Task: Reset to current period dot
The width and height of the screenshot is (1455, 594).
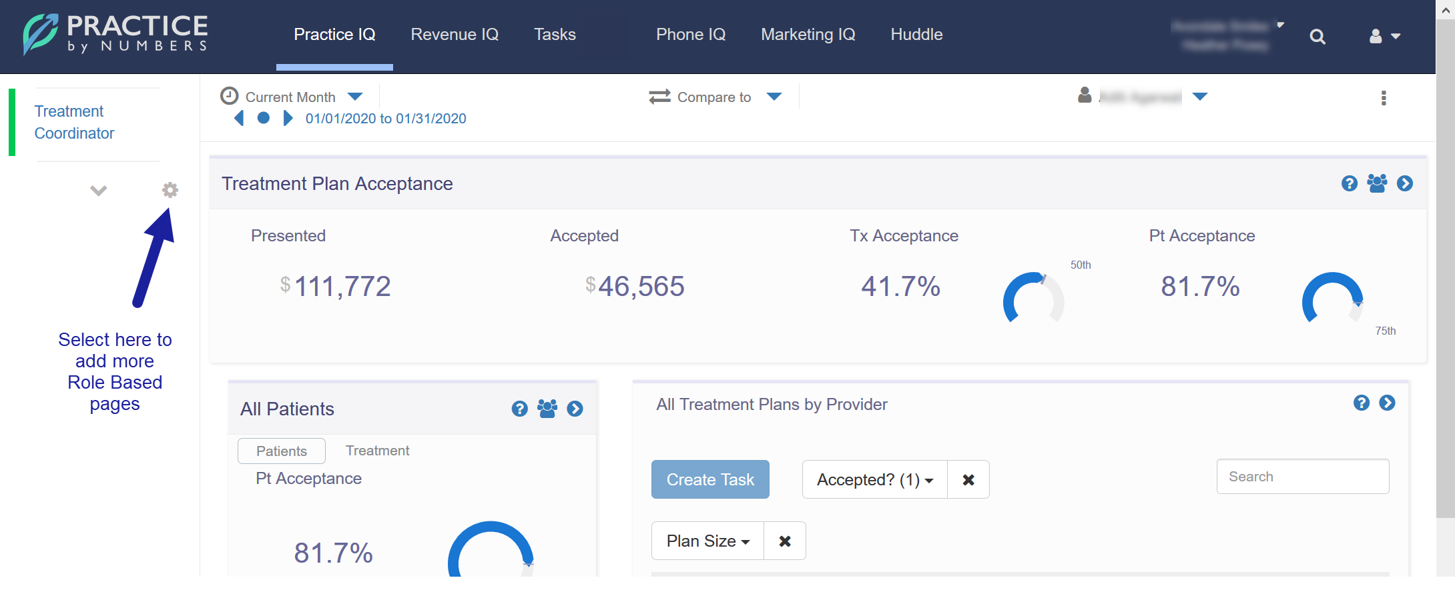Action: coord(264,118)
